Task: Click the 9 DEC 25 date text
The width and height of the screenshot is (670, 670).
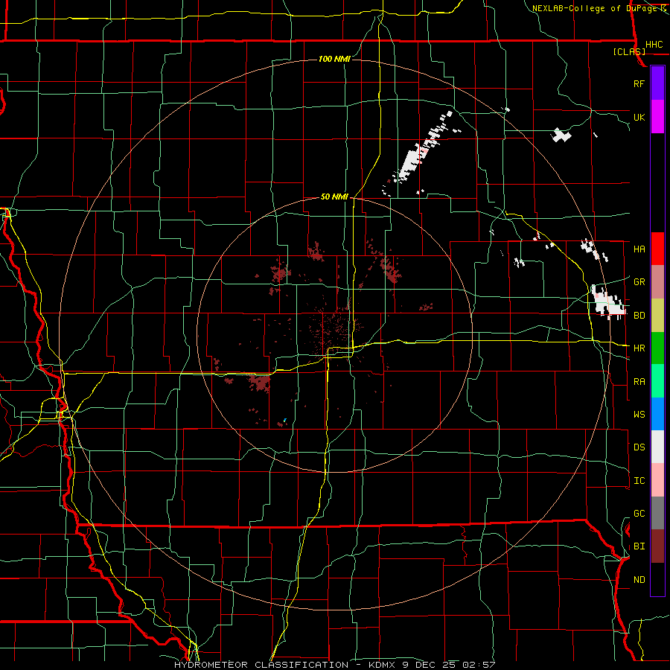Action: (x=430, y=665)
